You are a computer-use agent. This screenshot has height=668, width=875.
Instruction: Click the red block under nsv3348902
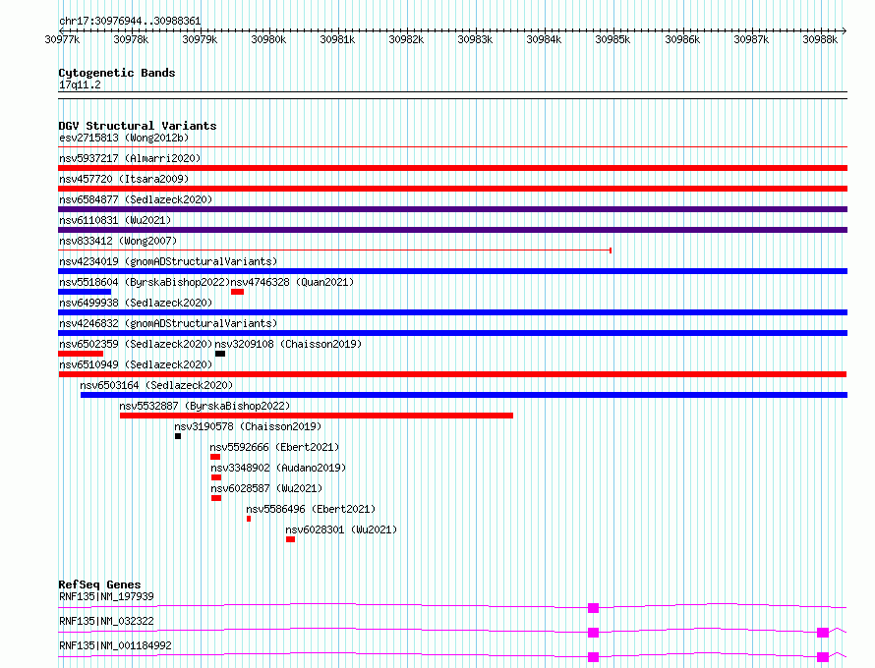coord(216,477)
